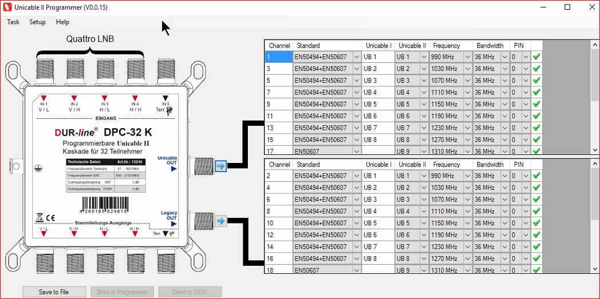Click green checkmark for channel 7
Screen dimensions: 600x299
coord(536,92)
